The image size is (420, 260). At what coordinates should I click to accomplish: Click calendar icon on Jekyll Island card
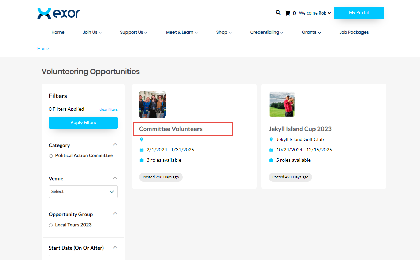(271, 150)
